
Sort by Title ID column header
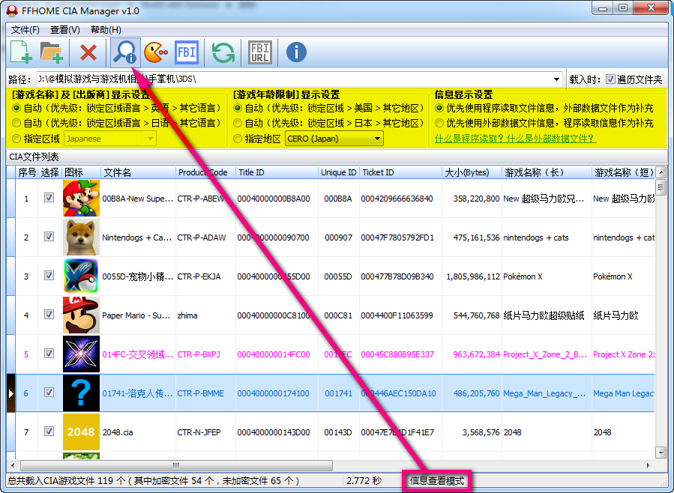click(x=277, y=172)
